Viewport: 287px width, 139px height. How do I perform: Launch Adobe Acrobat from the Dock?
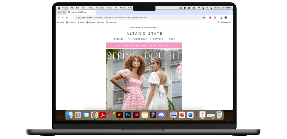(x=103, y=115)
